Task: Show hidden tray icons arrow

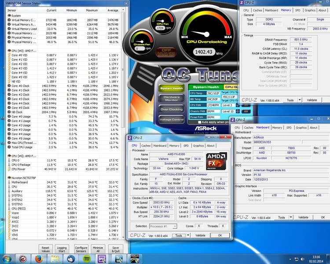Action: pos(290,259)
